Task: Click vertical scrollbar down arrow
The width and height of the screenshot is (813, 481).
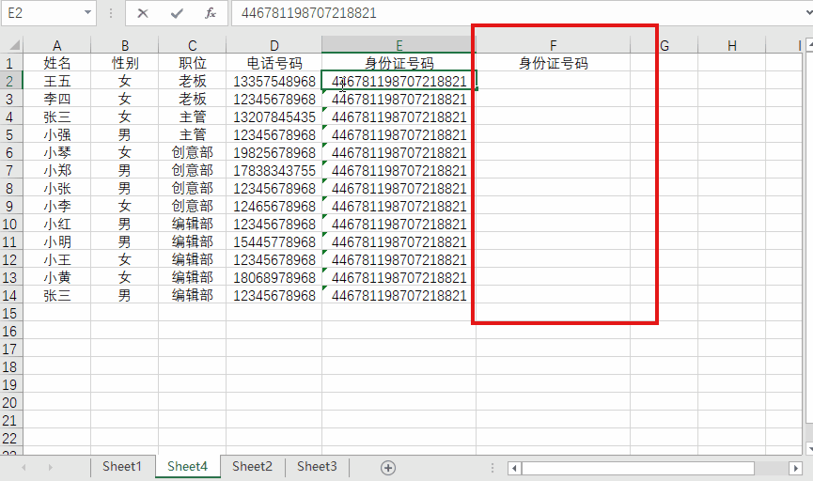Action: click(809, 447)
